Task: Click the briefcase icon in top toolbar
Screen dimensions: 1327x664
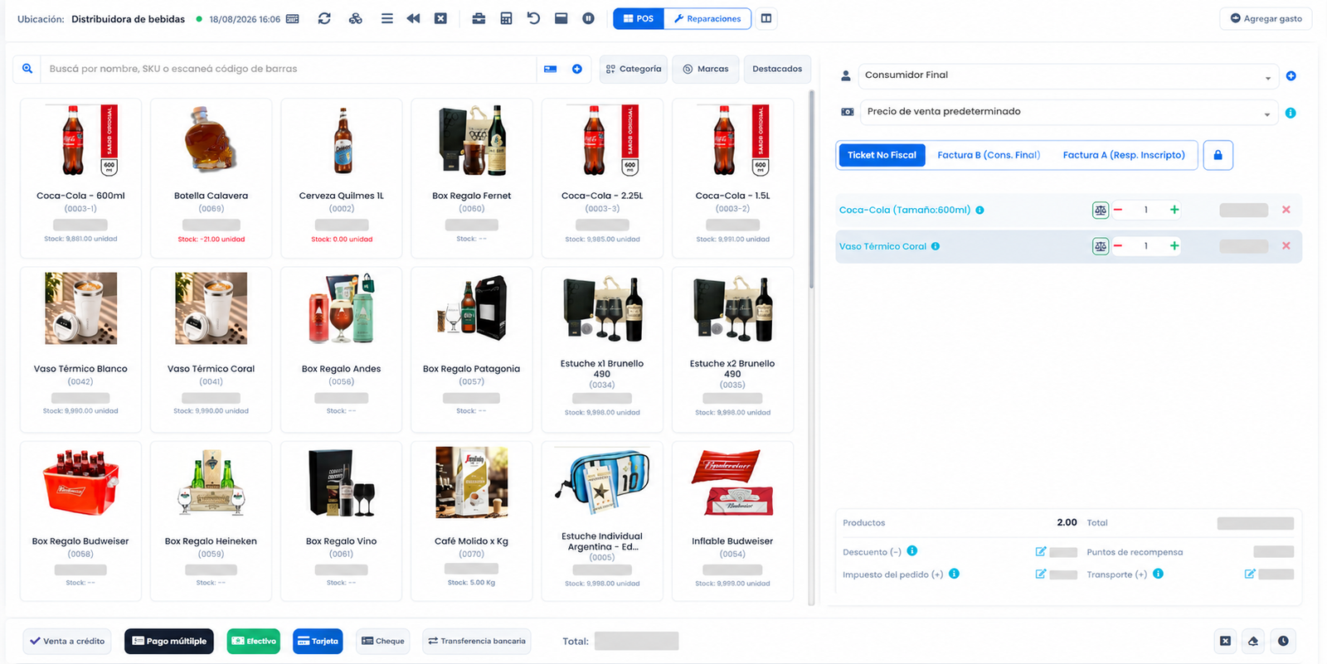Action: 479,18
